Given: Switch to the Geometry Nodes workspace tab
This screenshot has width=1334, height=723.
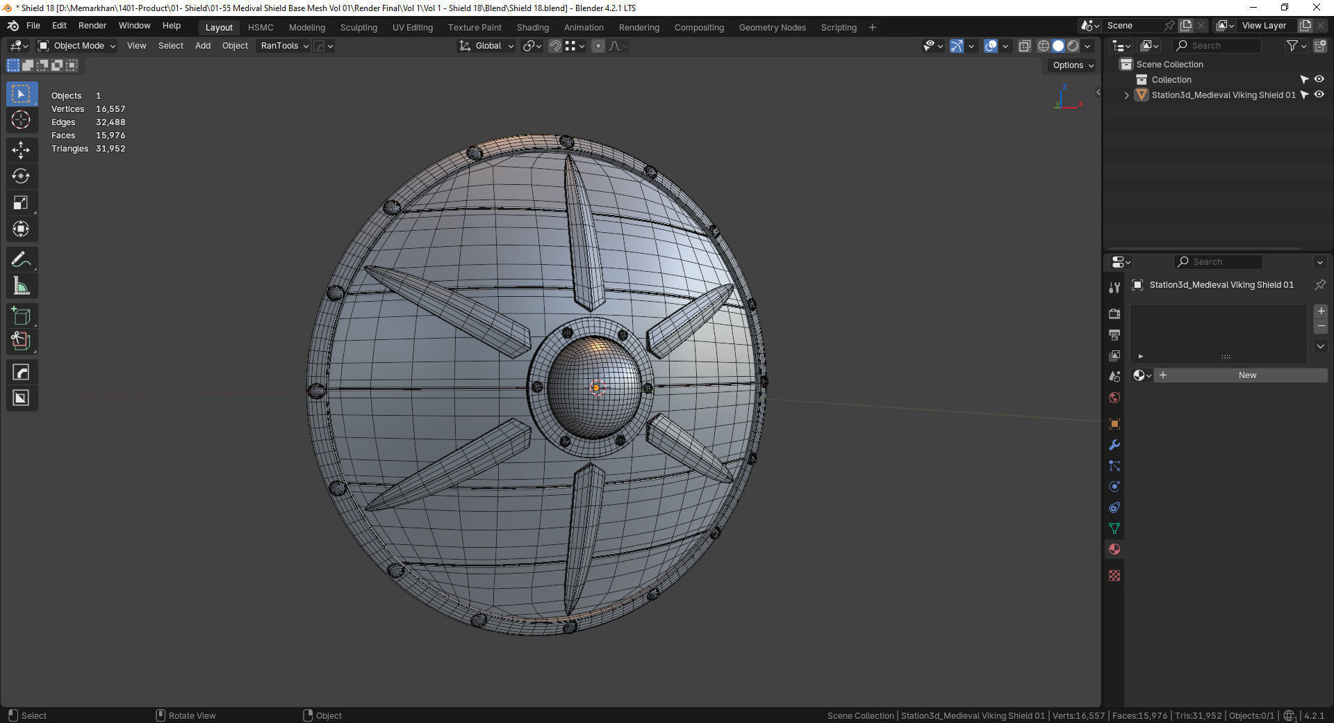Looking at the screenshot, I should point(773,28).
